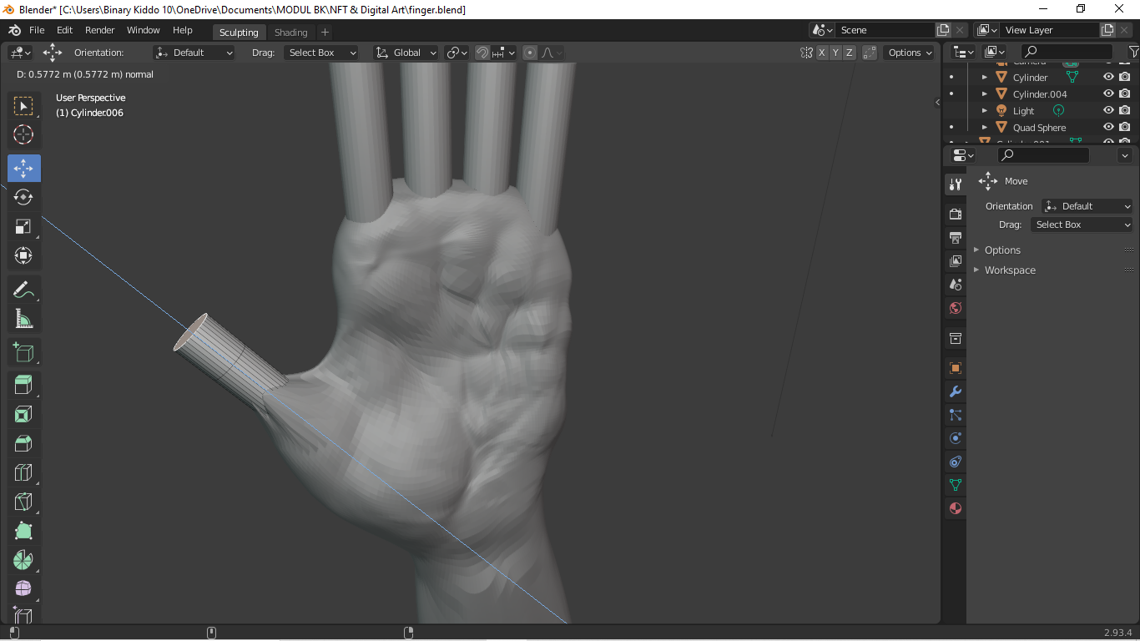The image size is (1140, 641).
Task: Hide Cylinder in viewport via eye icon
Action: point(1108,77)
